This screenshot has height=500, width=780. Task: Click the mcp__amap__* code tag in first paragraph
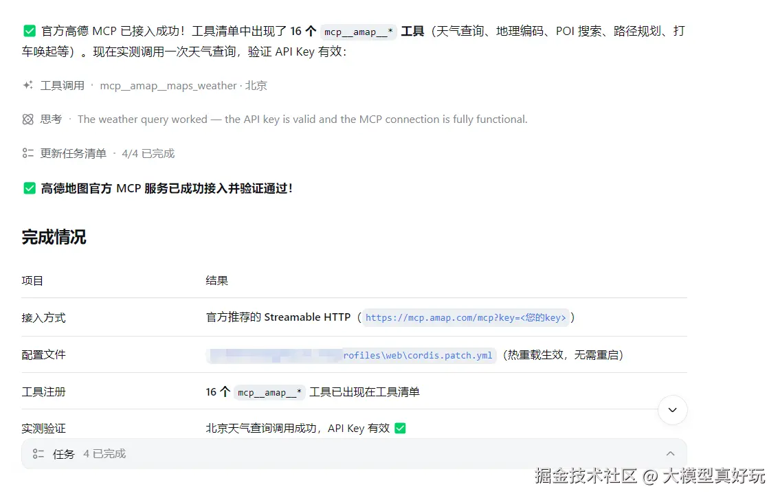coord(358,32)
